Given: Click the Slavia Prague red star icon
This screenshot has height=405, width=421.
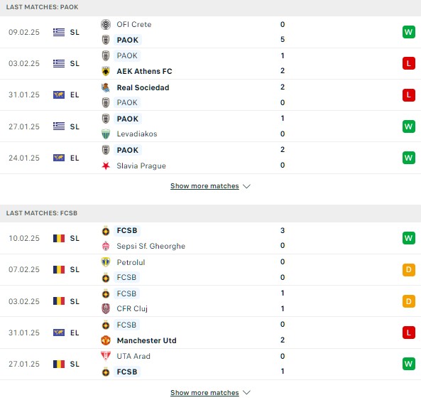Looking at the screenshot, I should pyautogui.click(x=106, y=166).
